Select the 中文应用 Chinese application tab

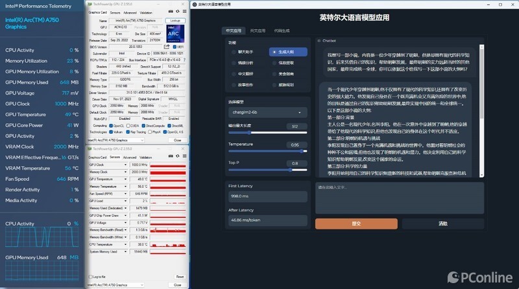[234, 30]
